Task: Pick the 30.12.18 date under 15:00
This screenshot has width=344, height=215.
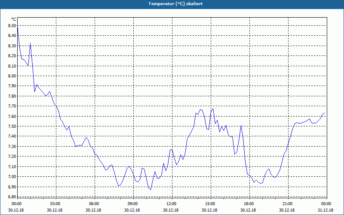Action: click(209, 210)
